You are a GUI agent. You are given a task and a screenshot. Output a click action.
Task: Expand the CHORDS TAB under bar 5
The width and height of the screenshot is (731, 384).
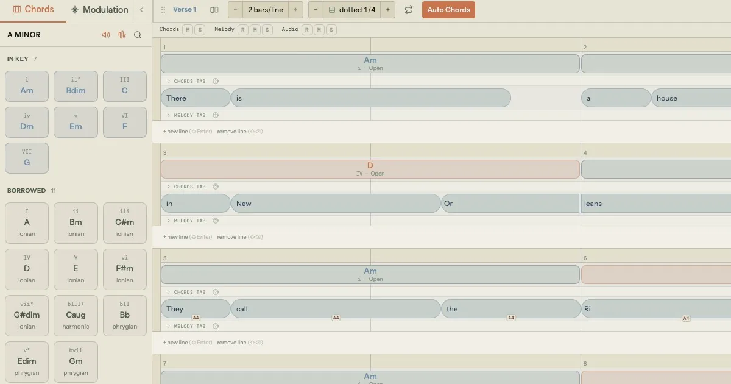186,292
